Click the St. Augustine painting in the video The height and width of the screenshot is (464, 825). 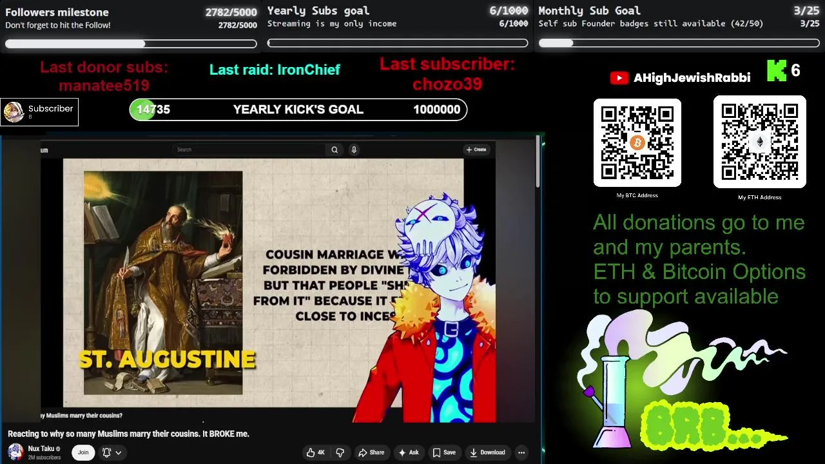[163, 282]
